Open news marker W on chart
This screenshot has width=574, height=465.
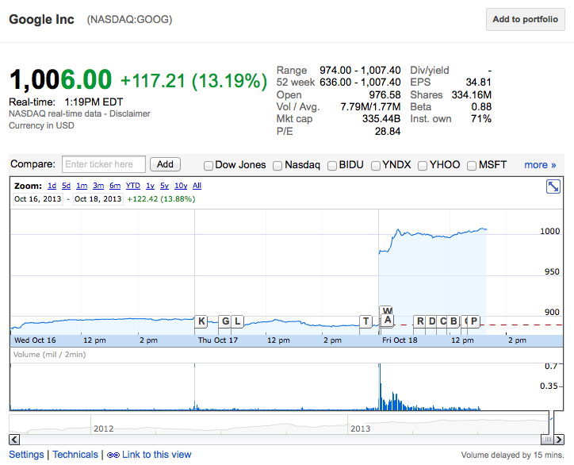tap(388, 310)
